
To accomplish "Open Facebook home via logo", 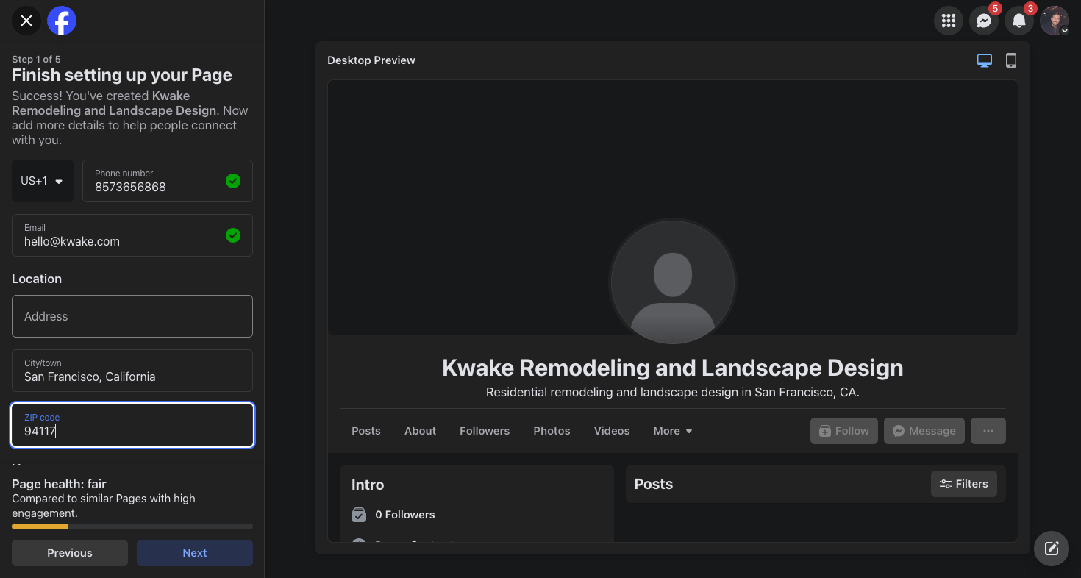I will tap(62, 21).
